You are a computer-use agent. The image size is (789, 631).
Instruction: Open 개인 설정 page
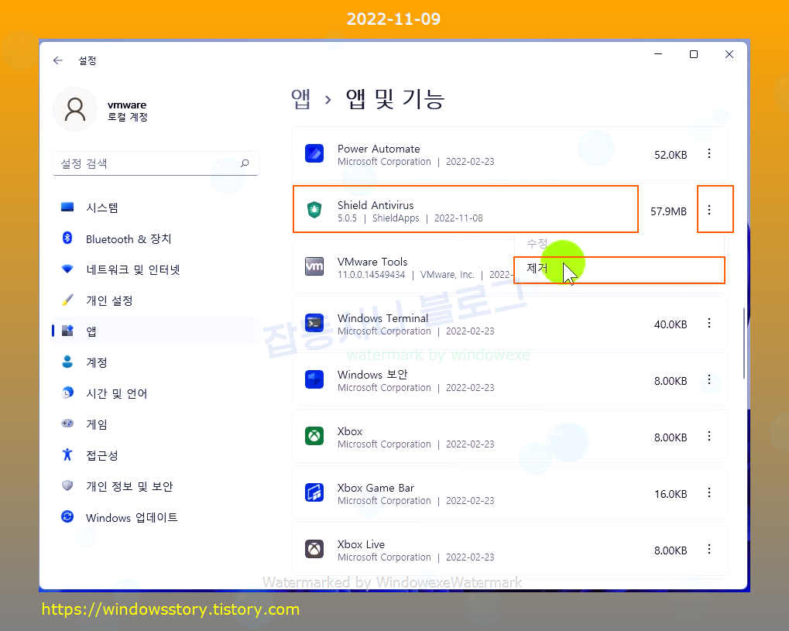(156, 300)
